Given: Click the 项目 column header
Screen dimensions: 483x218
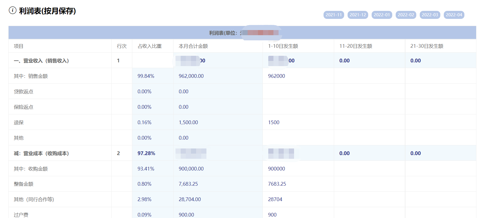Looking at the screenshot, I should click(19, 46).
